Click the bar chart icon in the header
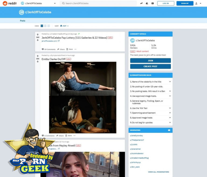Image resolution: width=207 pixels, height=177 pixels. [x=147, y=3]
